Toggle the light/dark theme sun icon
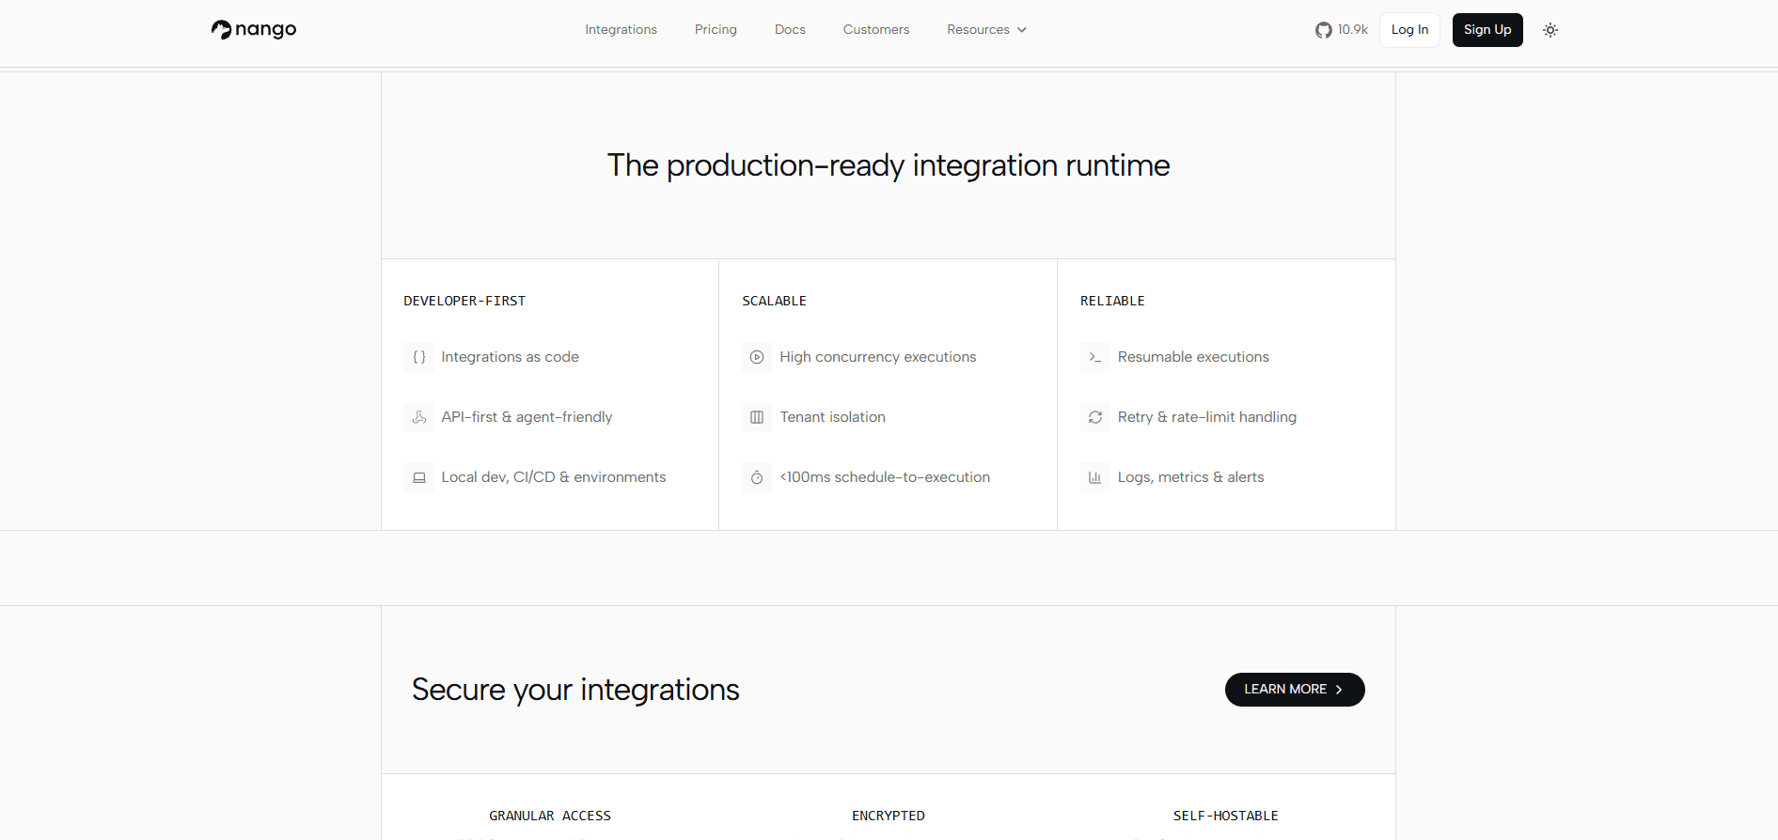Viewport: 1778px width, 840px height. (1550, 30)
